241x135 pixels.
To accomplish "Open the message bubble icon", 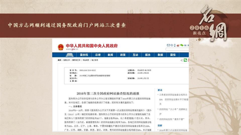I will pos(171,45).
